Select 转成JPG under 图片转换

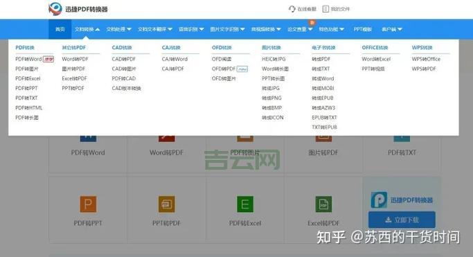[x=271, y=88]
